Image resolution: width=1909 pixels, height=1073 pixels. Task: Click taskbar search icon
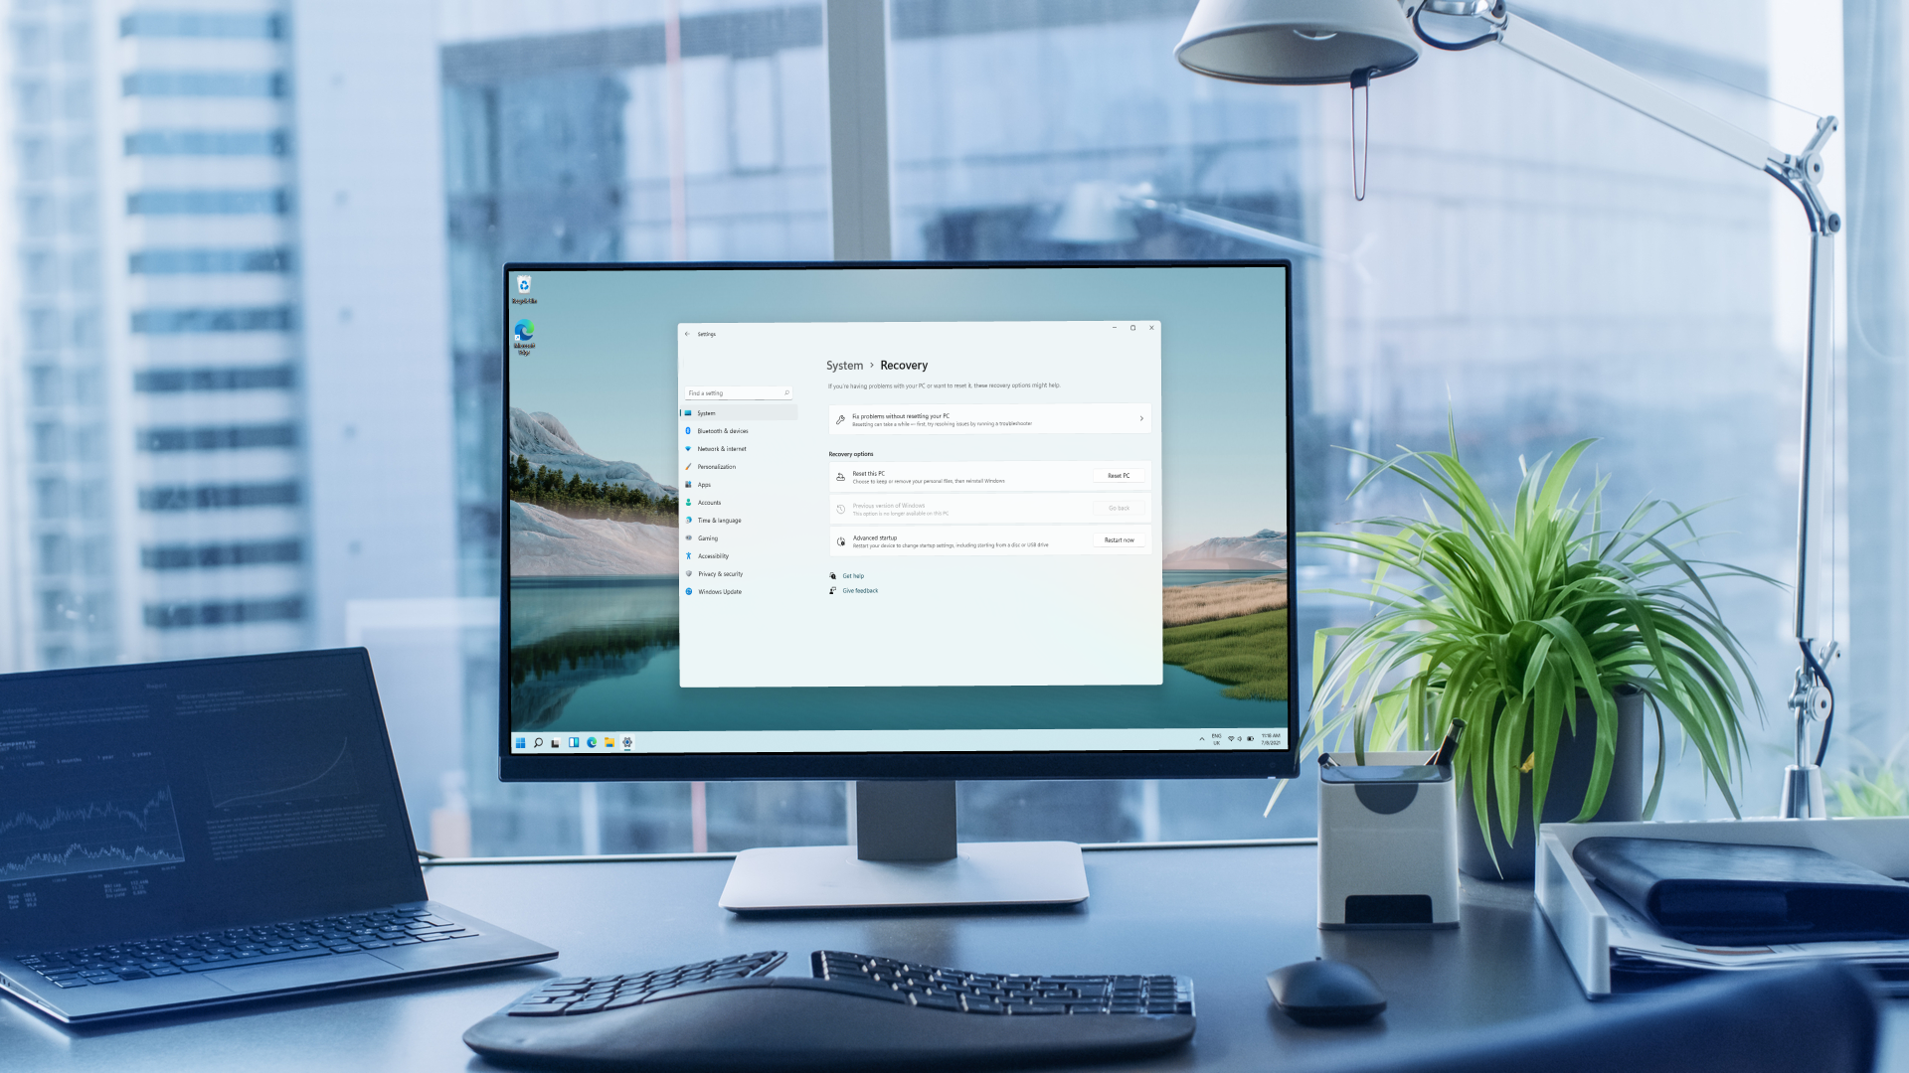point(538,743)
